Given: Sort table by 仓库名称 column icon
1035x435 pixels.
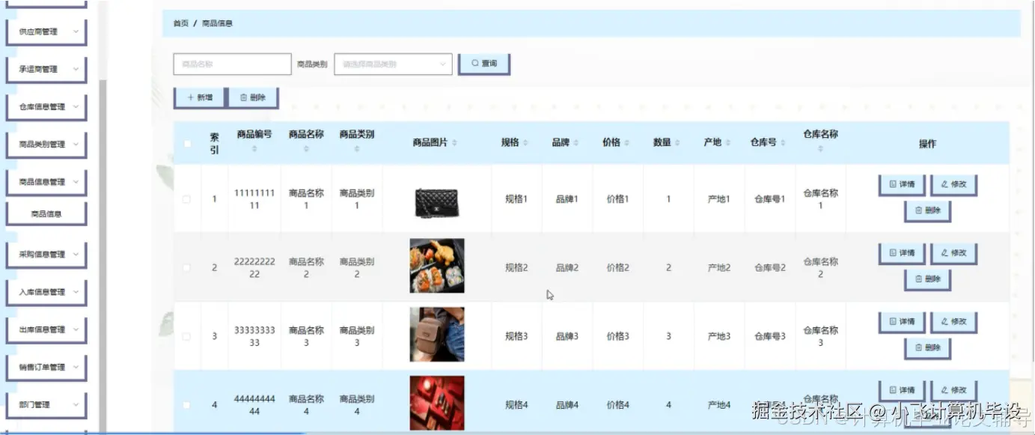Looking at the screenshot, I should [820, 150].
